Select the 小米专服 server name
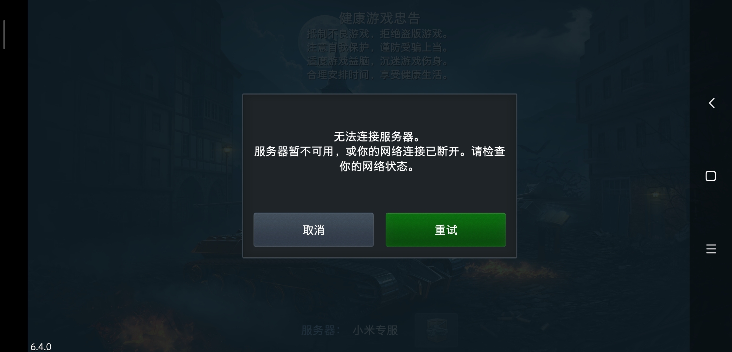The image size is (732, 352). coord(375,330)
